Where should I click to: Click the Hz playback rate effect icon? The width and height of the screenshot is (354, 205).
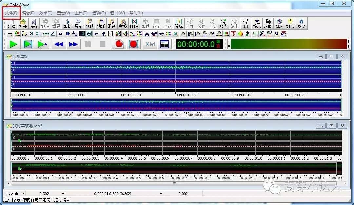[x=248, y=34]
